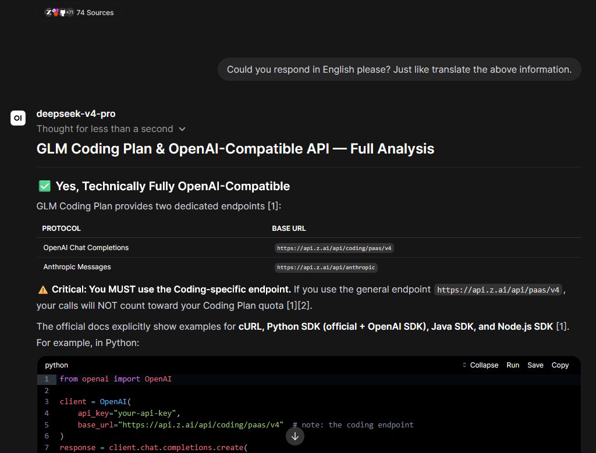Click the stacked source favicons icon

[59, 13]
